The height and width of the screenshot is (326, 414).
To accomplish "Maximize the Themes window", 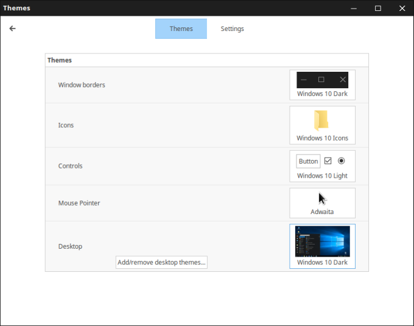I will pyautogui.click(x=378, y=8).
